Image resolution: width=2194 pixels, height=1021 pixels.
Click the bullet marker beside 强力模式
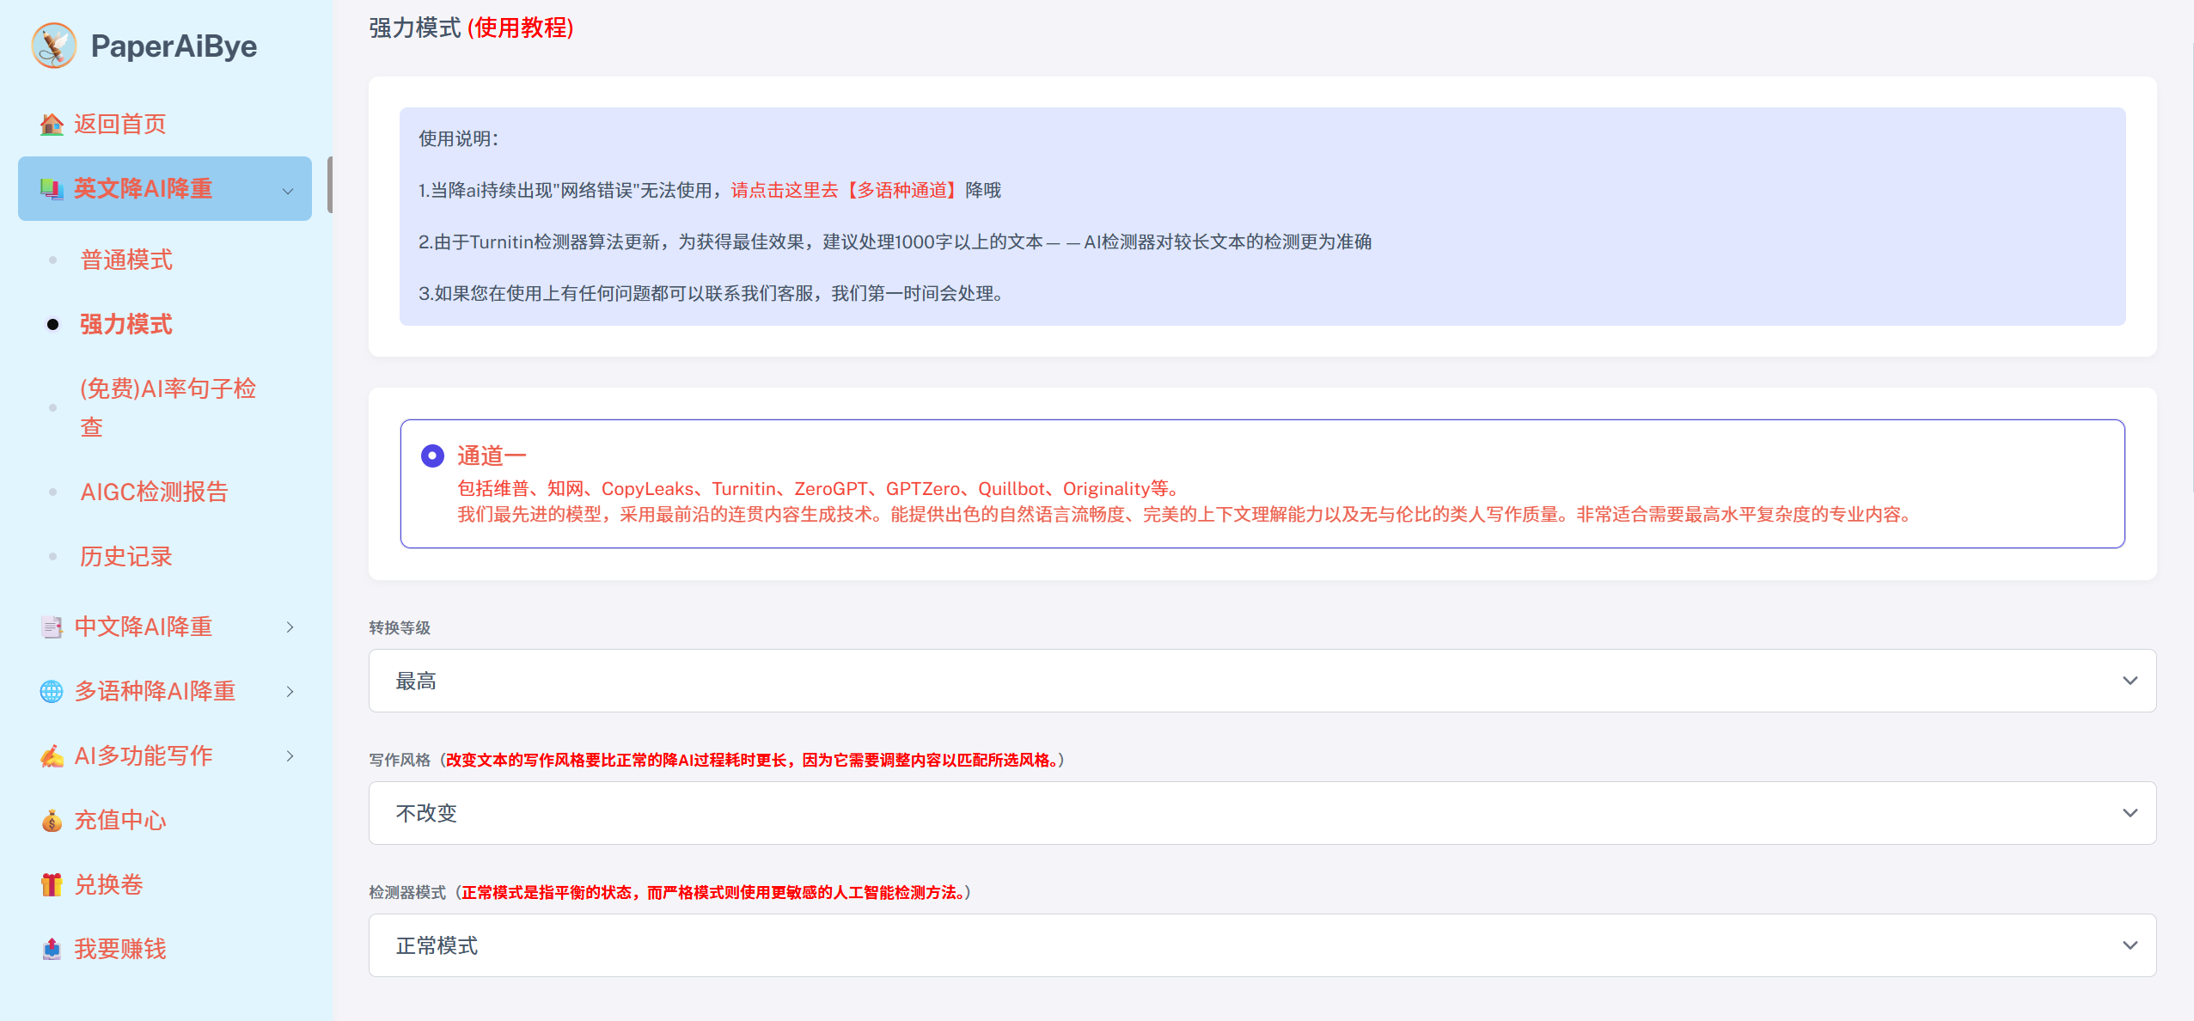(x=53, y=324)
